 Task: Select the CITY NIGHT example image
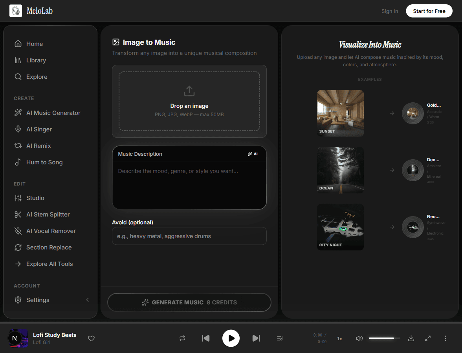tap(340, 227)
